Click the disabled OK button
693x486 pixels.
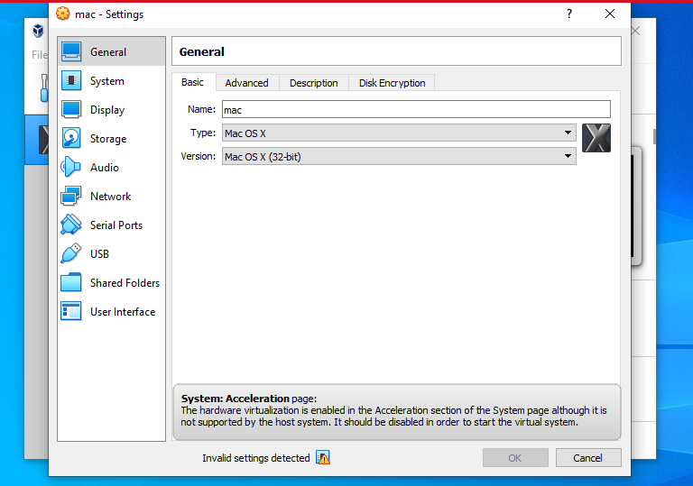(x=515, y=458)
